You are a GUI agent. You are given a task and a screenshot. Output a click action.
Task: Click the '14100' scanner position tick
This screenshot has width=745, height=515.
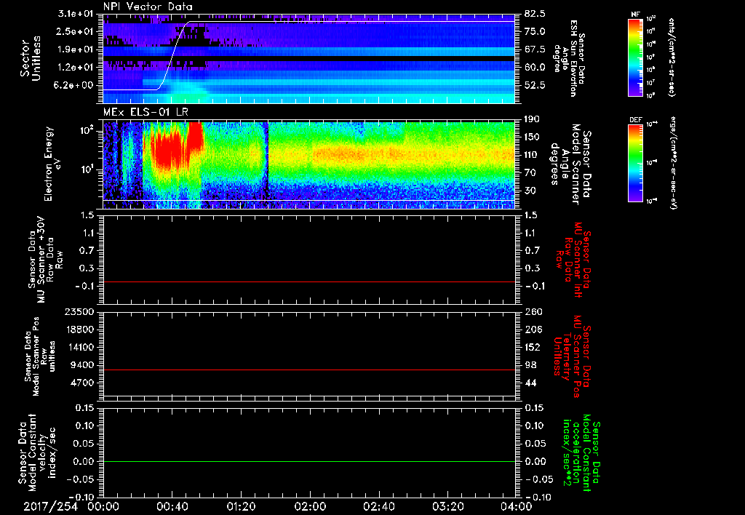pos(79,347)
